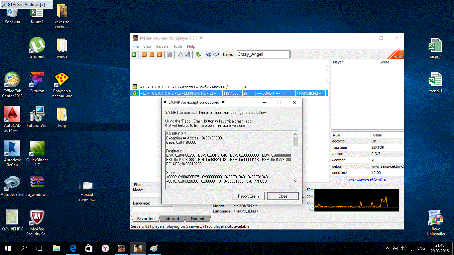This screenshot has height=255, width=454.
Task: Open Yandex Browser from taskbar
Action: click(105, 248)
